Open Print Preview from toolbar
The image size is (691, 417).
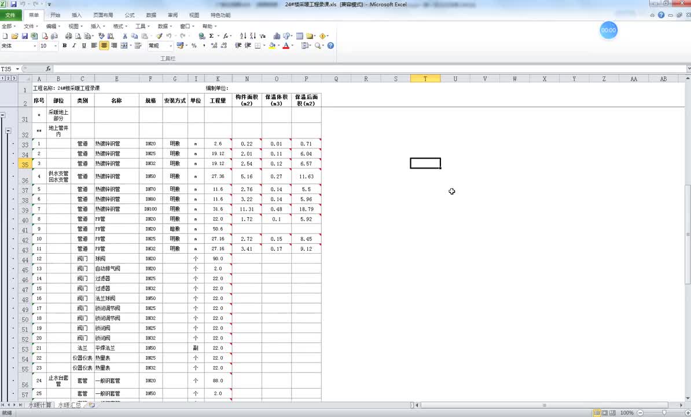point(78,36)
